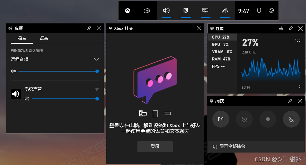Toggle the Xbox Social widget in top bar
The width and height of the screenshot is (306, 165).
point(225,10)
